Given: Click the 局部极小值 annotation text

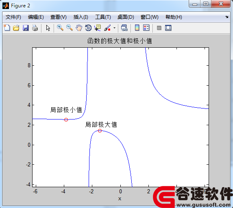Looking at the screenshot, I should pos(66,110).
